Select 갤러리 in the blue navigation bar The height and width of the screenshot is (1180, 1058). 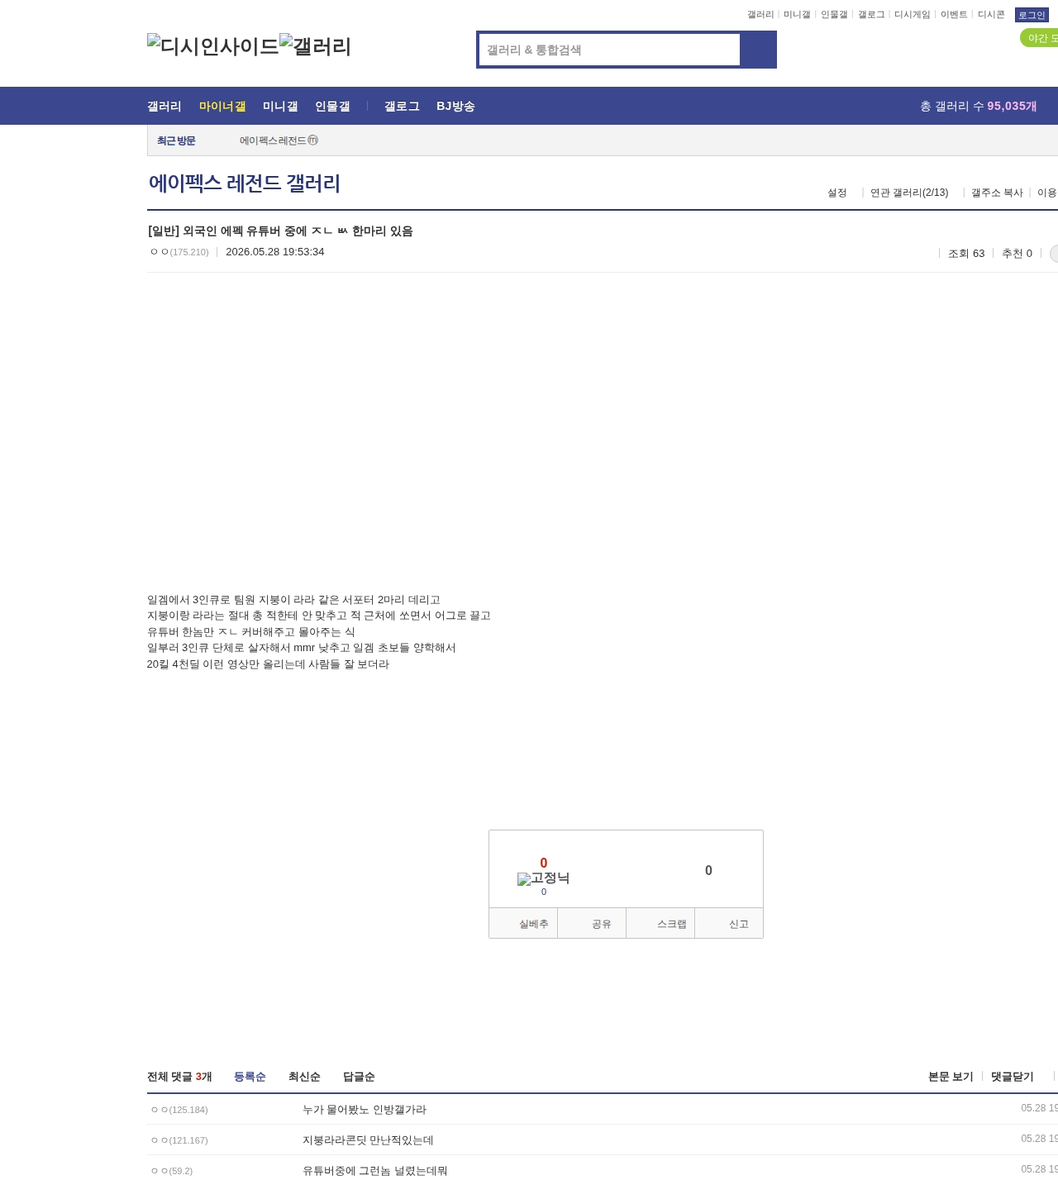(x=164, y=106)
